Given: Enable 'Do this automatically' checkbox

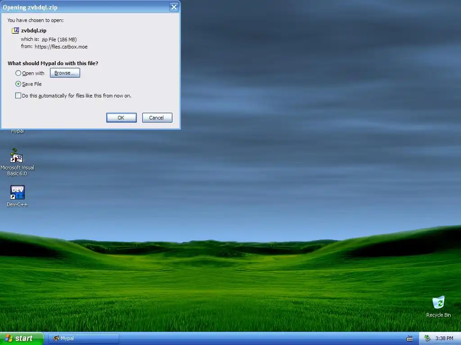Looking at the screenshot, I should click(x=18, y=96).
